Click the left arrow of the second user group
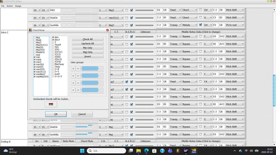 tap(73, 76)
